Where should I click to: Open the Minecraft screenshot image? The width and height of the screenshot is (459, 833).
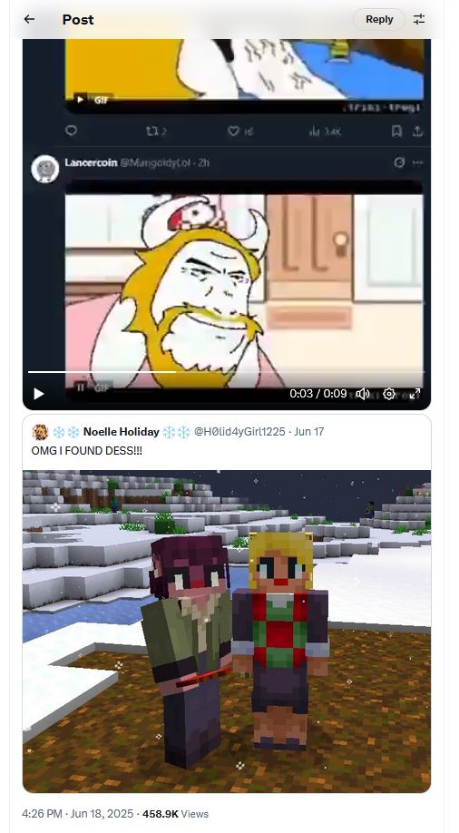coord(227,632)
